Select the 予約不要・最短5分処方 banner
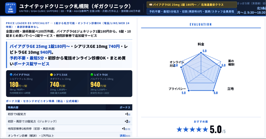The height and width of the screenshot is (139, 266). point(192,11)
